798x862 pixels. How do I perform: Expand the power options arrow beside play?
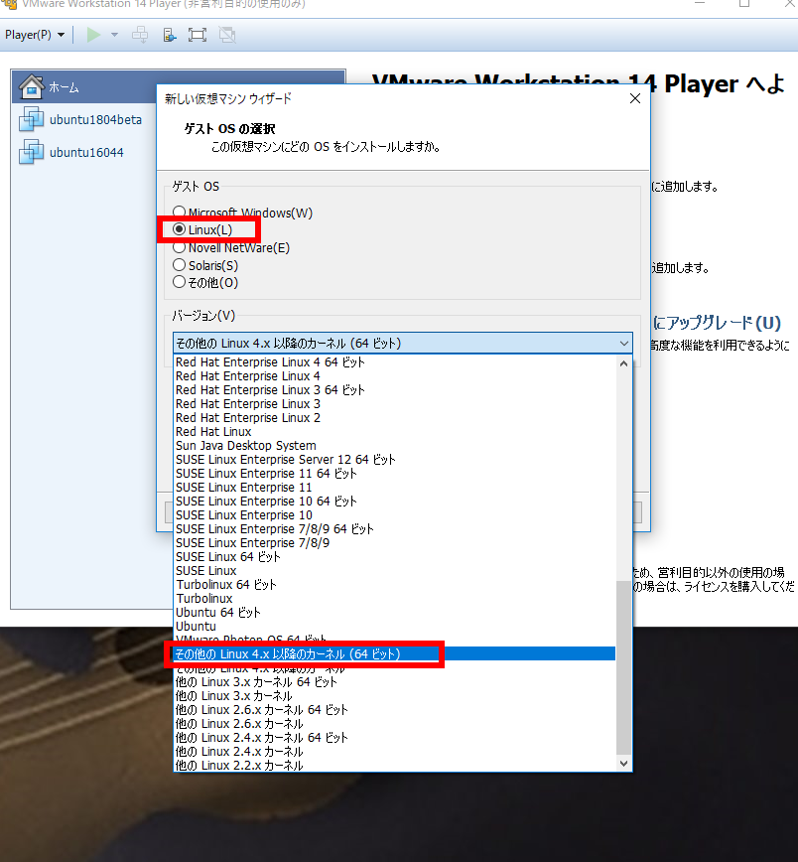(114, 35)
